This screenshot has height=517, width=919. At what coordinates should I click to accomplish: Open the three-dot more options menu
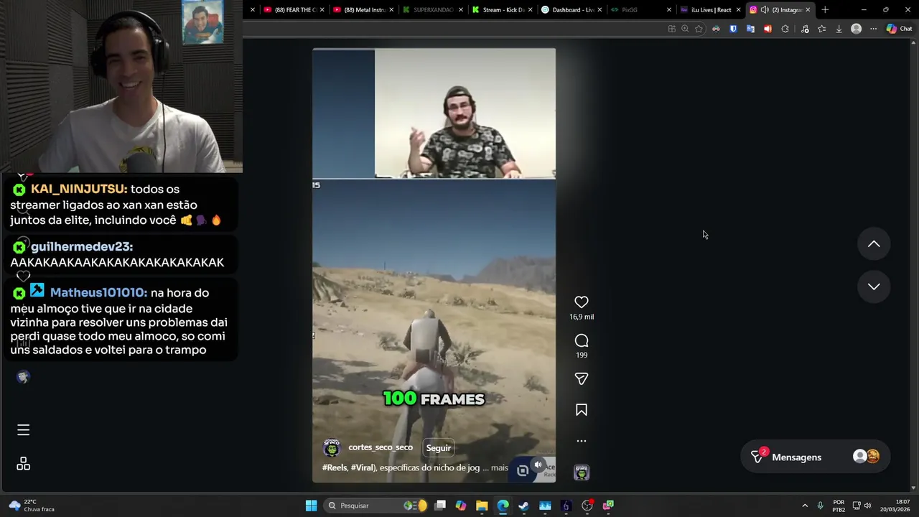click(582, 441)
